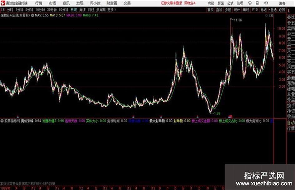Click the 1.68 low price marker
Image resolution: width=295 pixels, height=190 pixels.
217,113
